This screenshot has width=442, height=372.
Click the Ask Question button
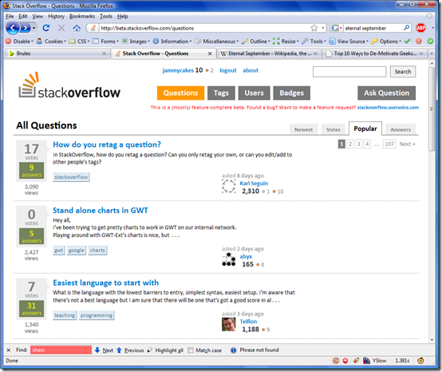[x=386, y=93]
